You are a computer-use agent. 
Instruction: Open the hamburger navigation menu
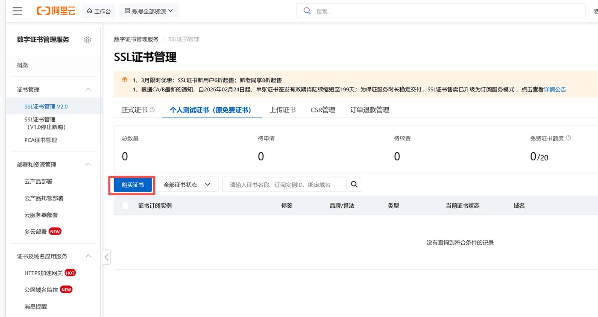click(x=17, y=11)
